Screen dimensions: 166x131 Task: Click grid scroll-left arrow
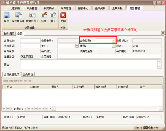point(54,108)
